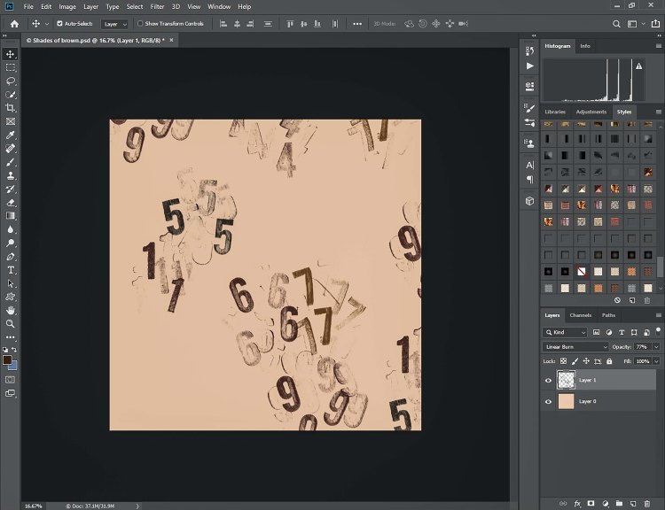This screenshot has height=510, width=665.
Task: Select the Dodge tool
Action: 11,243
